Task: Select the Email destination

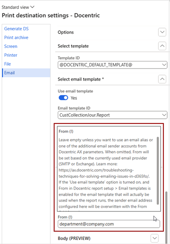Action: (x=26, y=73)
